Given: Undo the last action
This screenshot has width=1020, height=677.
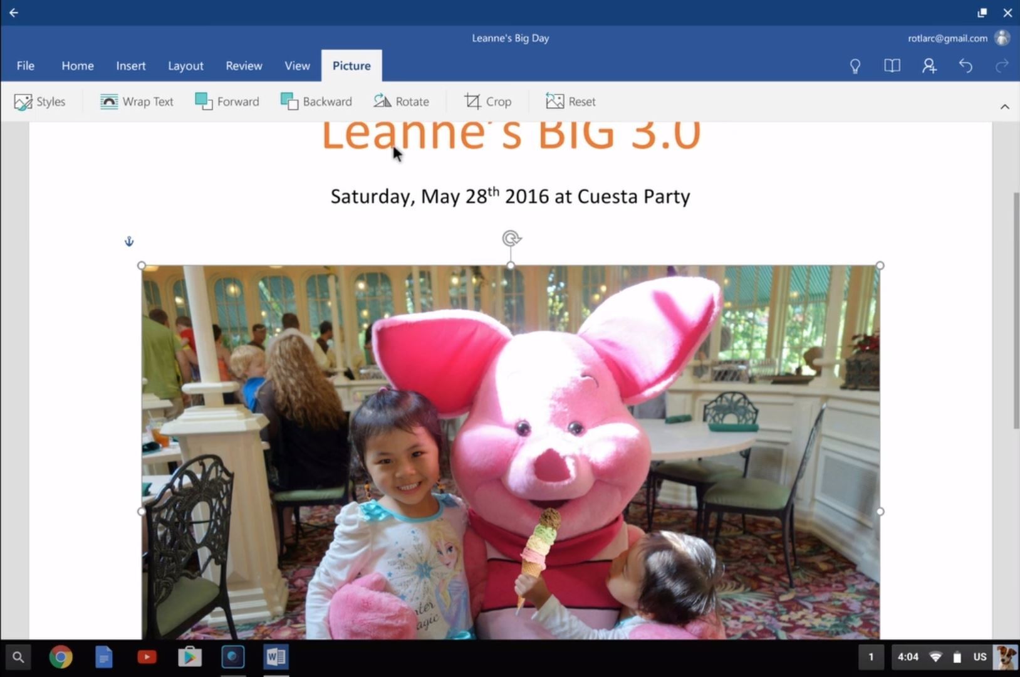Looking at the screenshot, I should click(x=965, y=66).
